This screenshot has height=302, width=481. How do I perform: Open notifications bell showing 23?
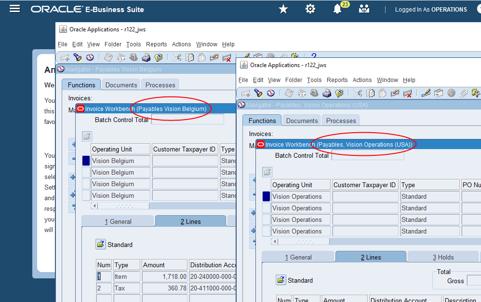point(337,9)
